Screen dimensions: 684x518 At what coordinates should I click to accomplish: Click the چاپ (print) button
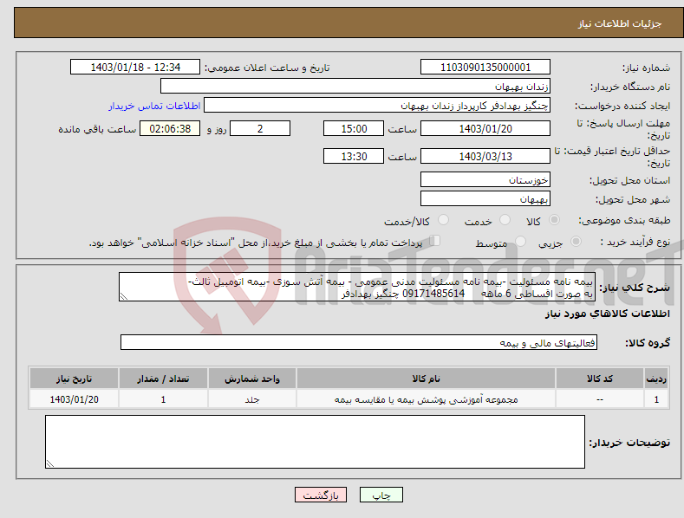[x=381, y=495]
